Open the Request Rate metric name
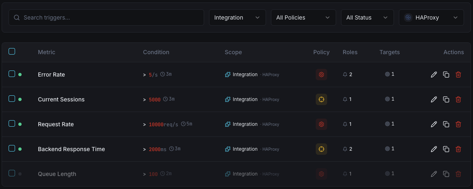This screenshot has height=189, width=473. pos(56,124)
